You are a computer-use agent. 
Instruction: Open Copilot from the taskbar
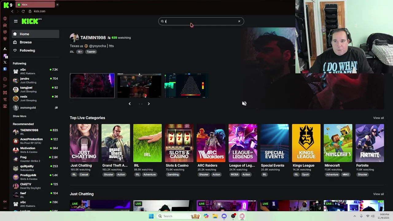(206, 216)
